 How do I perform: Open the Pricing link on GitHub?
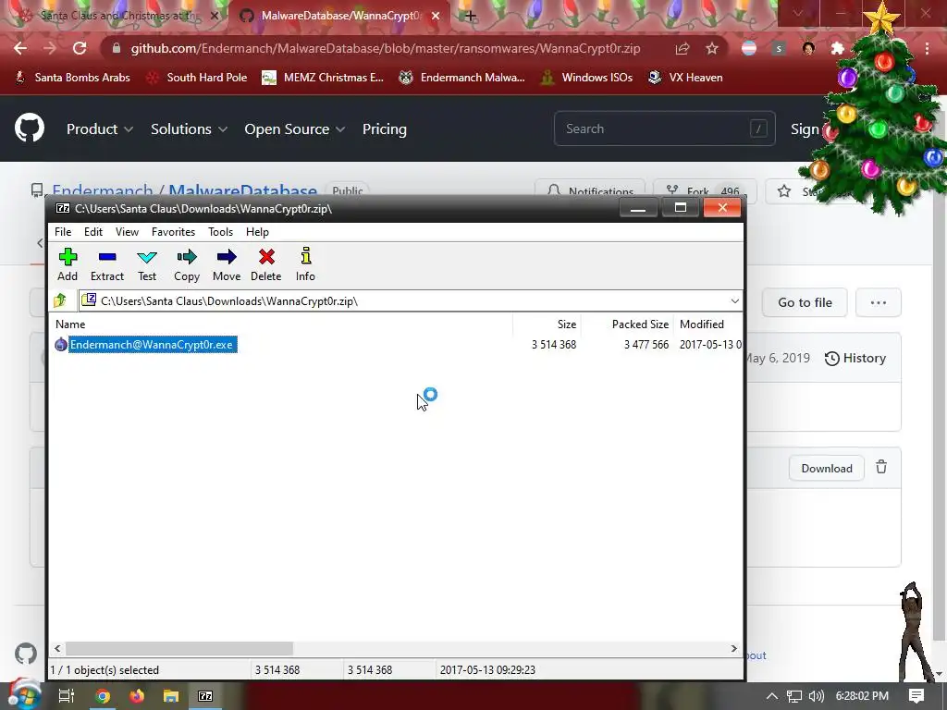point(384,129)
